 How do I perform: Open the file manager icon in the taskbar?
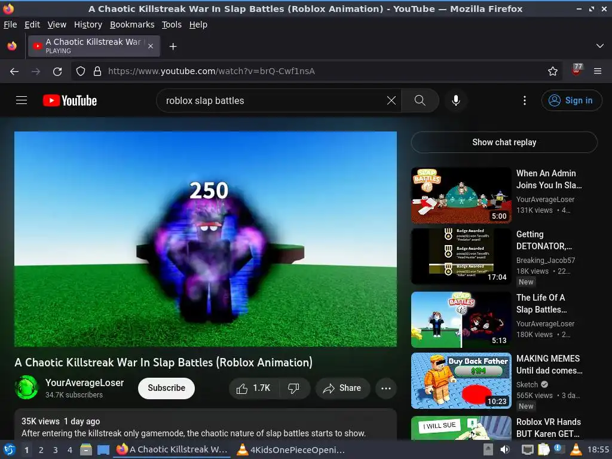coord(86,450)
